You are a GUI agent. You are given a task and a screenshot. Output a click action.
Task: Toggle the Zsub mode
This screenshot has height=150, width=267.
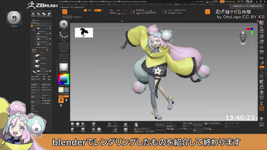(118, 10)
